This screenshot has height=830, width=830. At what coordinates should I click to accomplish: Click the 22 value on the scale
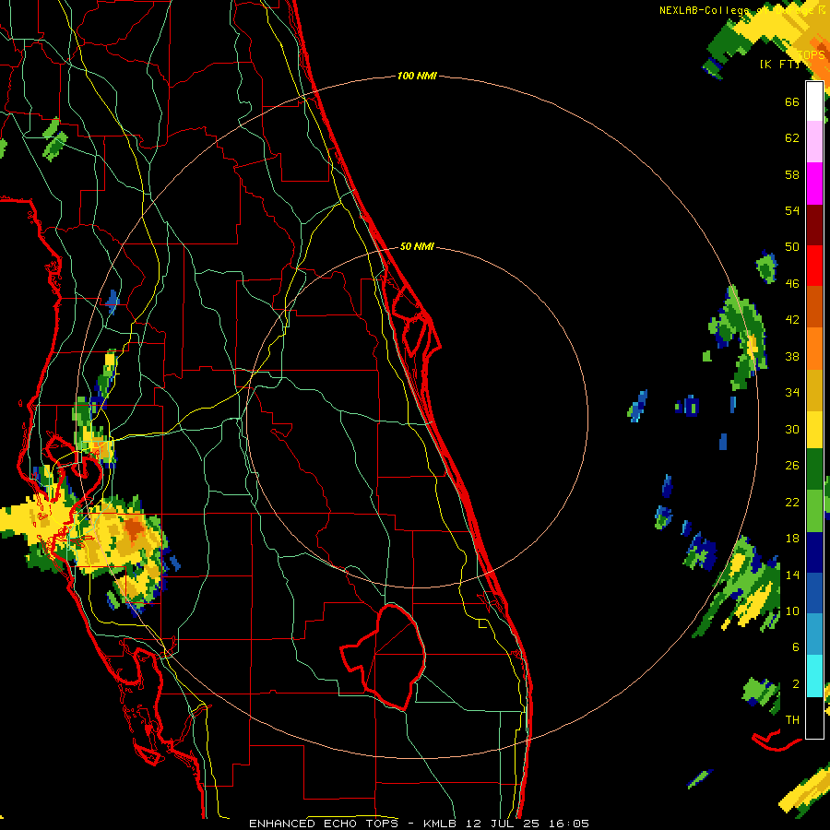click(792, 502)
